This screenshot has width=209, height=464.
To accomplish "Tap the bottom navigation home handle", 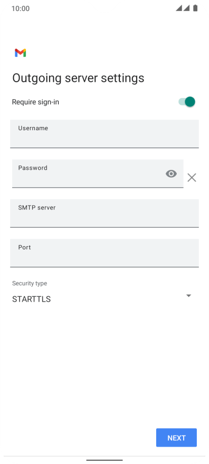I will coord(104,460).
